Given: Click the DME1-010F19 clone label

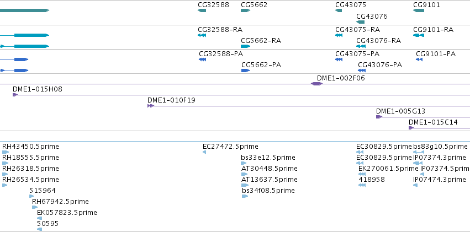Looking at the screenshot, I should click(x=171, y=100).
